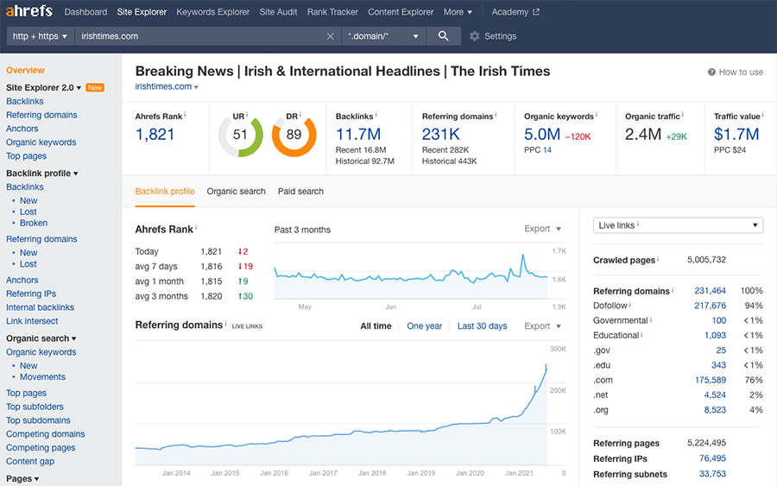The height and width of the screenshot is (486, 777).
Task: Switch to the Organic search tab
Action: pos(236,192)
